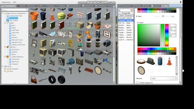This screenshot has height=109, width=194.
Task: Spawn the hula dancer doll prop
Action: coord(79,43)
